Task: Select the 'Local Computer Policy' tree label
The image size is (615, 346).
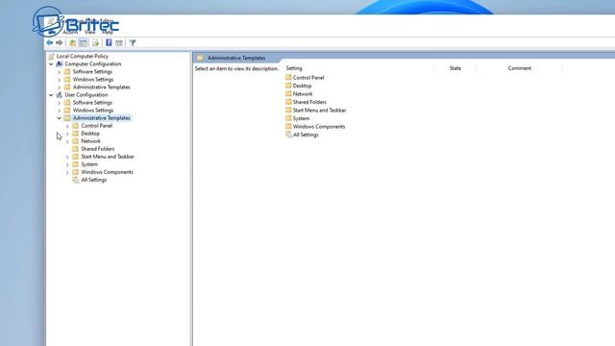Action: pyautogui.click(x=83, y=56)
